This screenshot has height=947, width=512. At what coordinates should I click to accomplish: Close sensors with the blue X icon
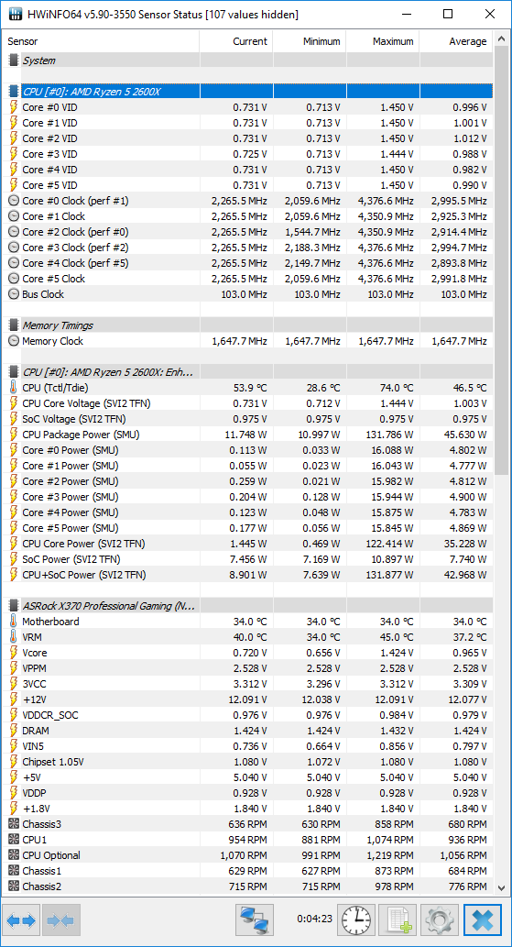pos(482,919)
